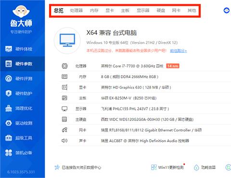Click the 14 nm badge
Image resolution: width=231 pixels, height=178 pixels.
coord(173,66)
